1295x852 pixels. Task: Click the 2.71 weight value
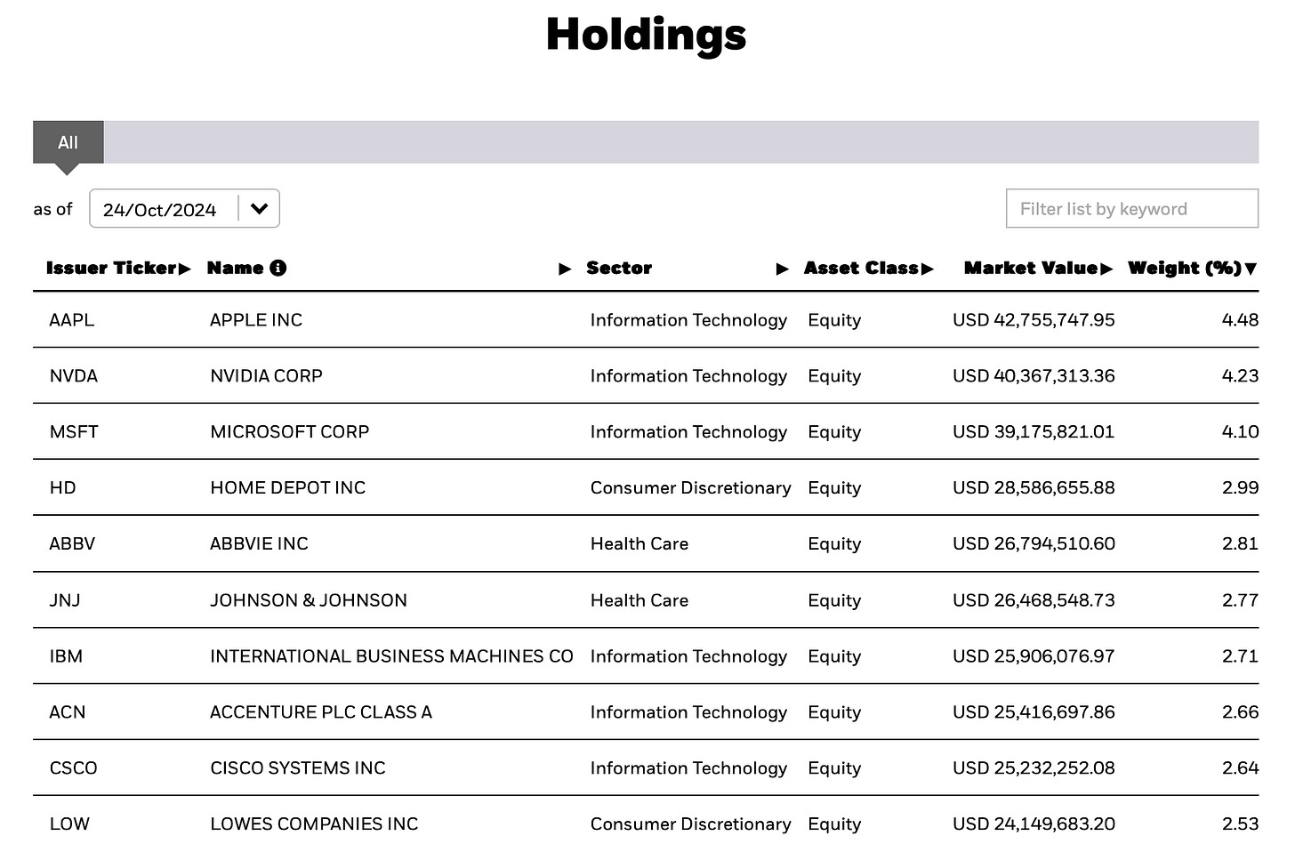coord(1240,656)
